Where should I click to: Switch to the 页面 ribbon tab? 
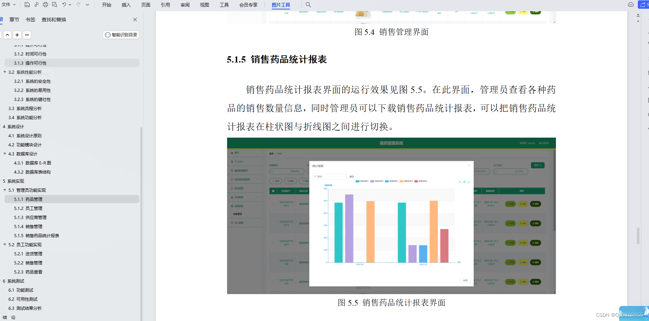146,5
